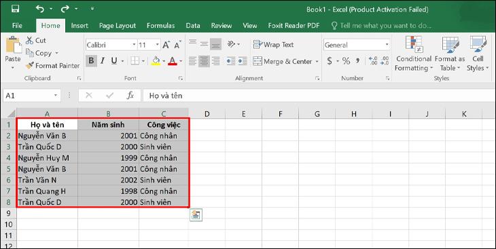Viewport: 496px width, 249px height.
Task: Decrease cell indent
Action: coord(231,60)
